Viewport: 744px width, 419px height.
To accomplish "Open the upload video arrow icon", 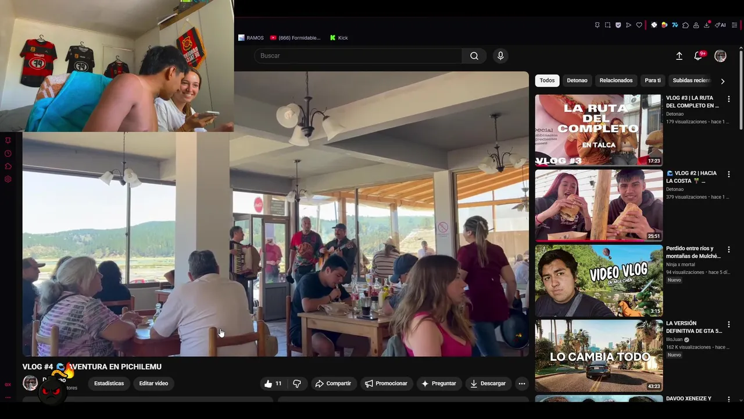I will point(679,56).
